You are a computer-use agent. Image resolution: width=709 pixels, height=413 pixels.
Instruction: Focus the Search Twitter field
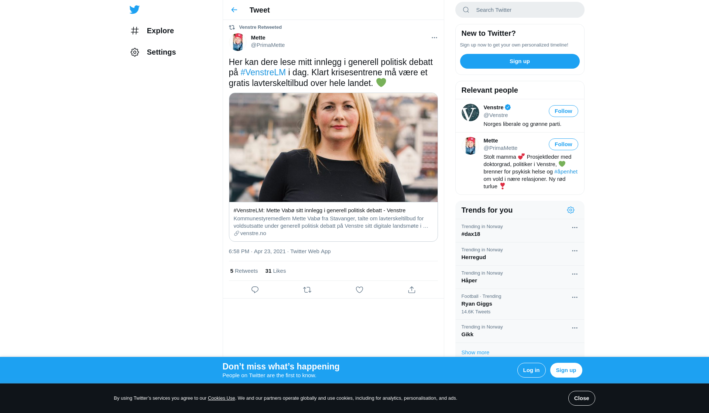[x=520, y=10]
